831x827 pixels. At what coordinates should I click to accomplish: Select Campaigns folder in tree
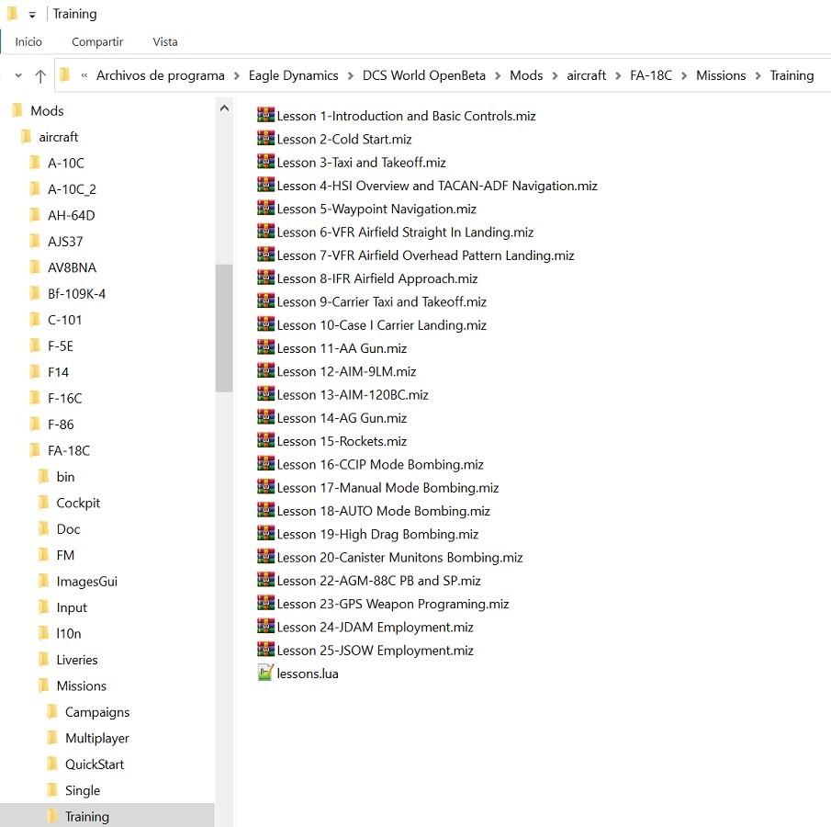[97, 712]
